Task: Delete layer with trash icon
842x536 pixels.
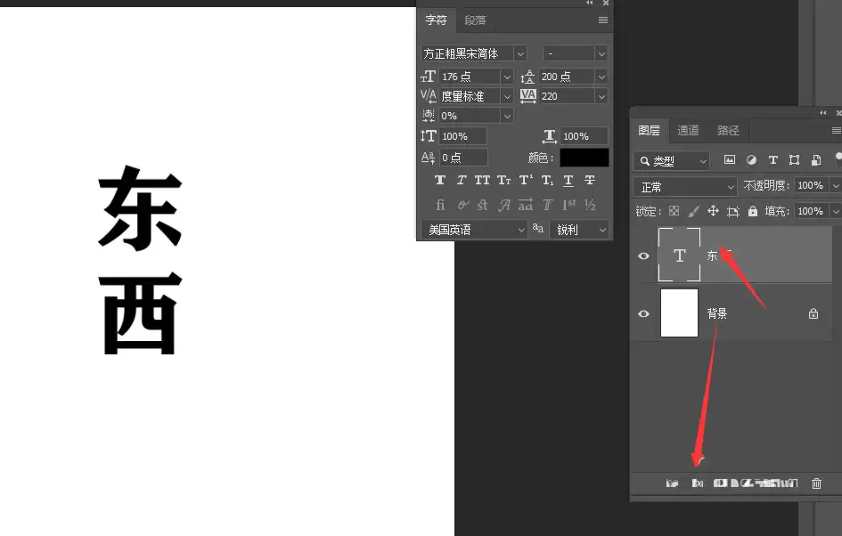Action: [816, 483]
